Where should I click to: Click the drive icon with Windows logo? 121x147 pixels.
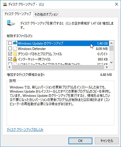[11, 23]
